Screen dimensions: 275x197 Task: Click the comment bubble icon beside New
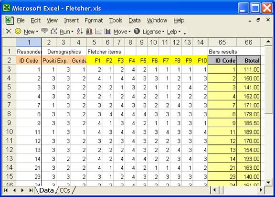(x=44, y=31)
